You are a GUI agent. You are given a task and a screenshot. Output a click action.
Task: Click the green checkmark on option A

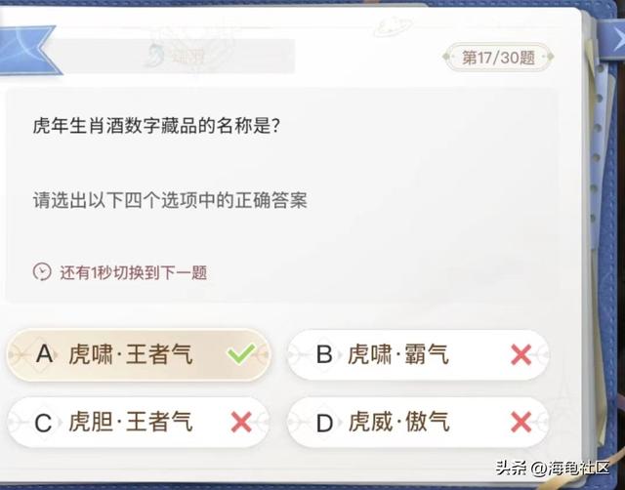coord(240,354)
